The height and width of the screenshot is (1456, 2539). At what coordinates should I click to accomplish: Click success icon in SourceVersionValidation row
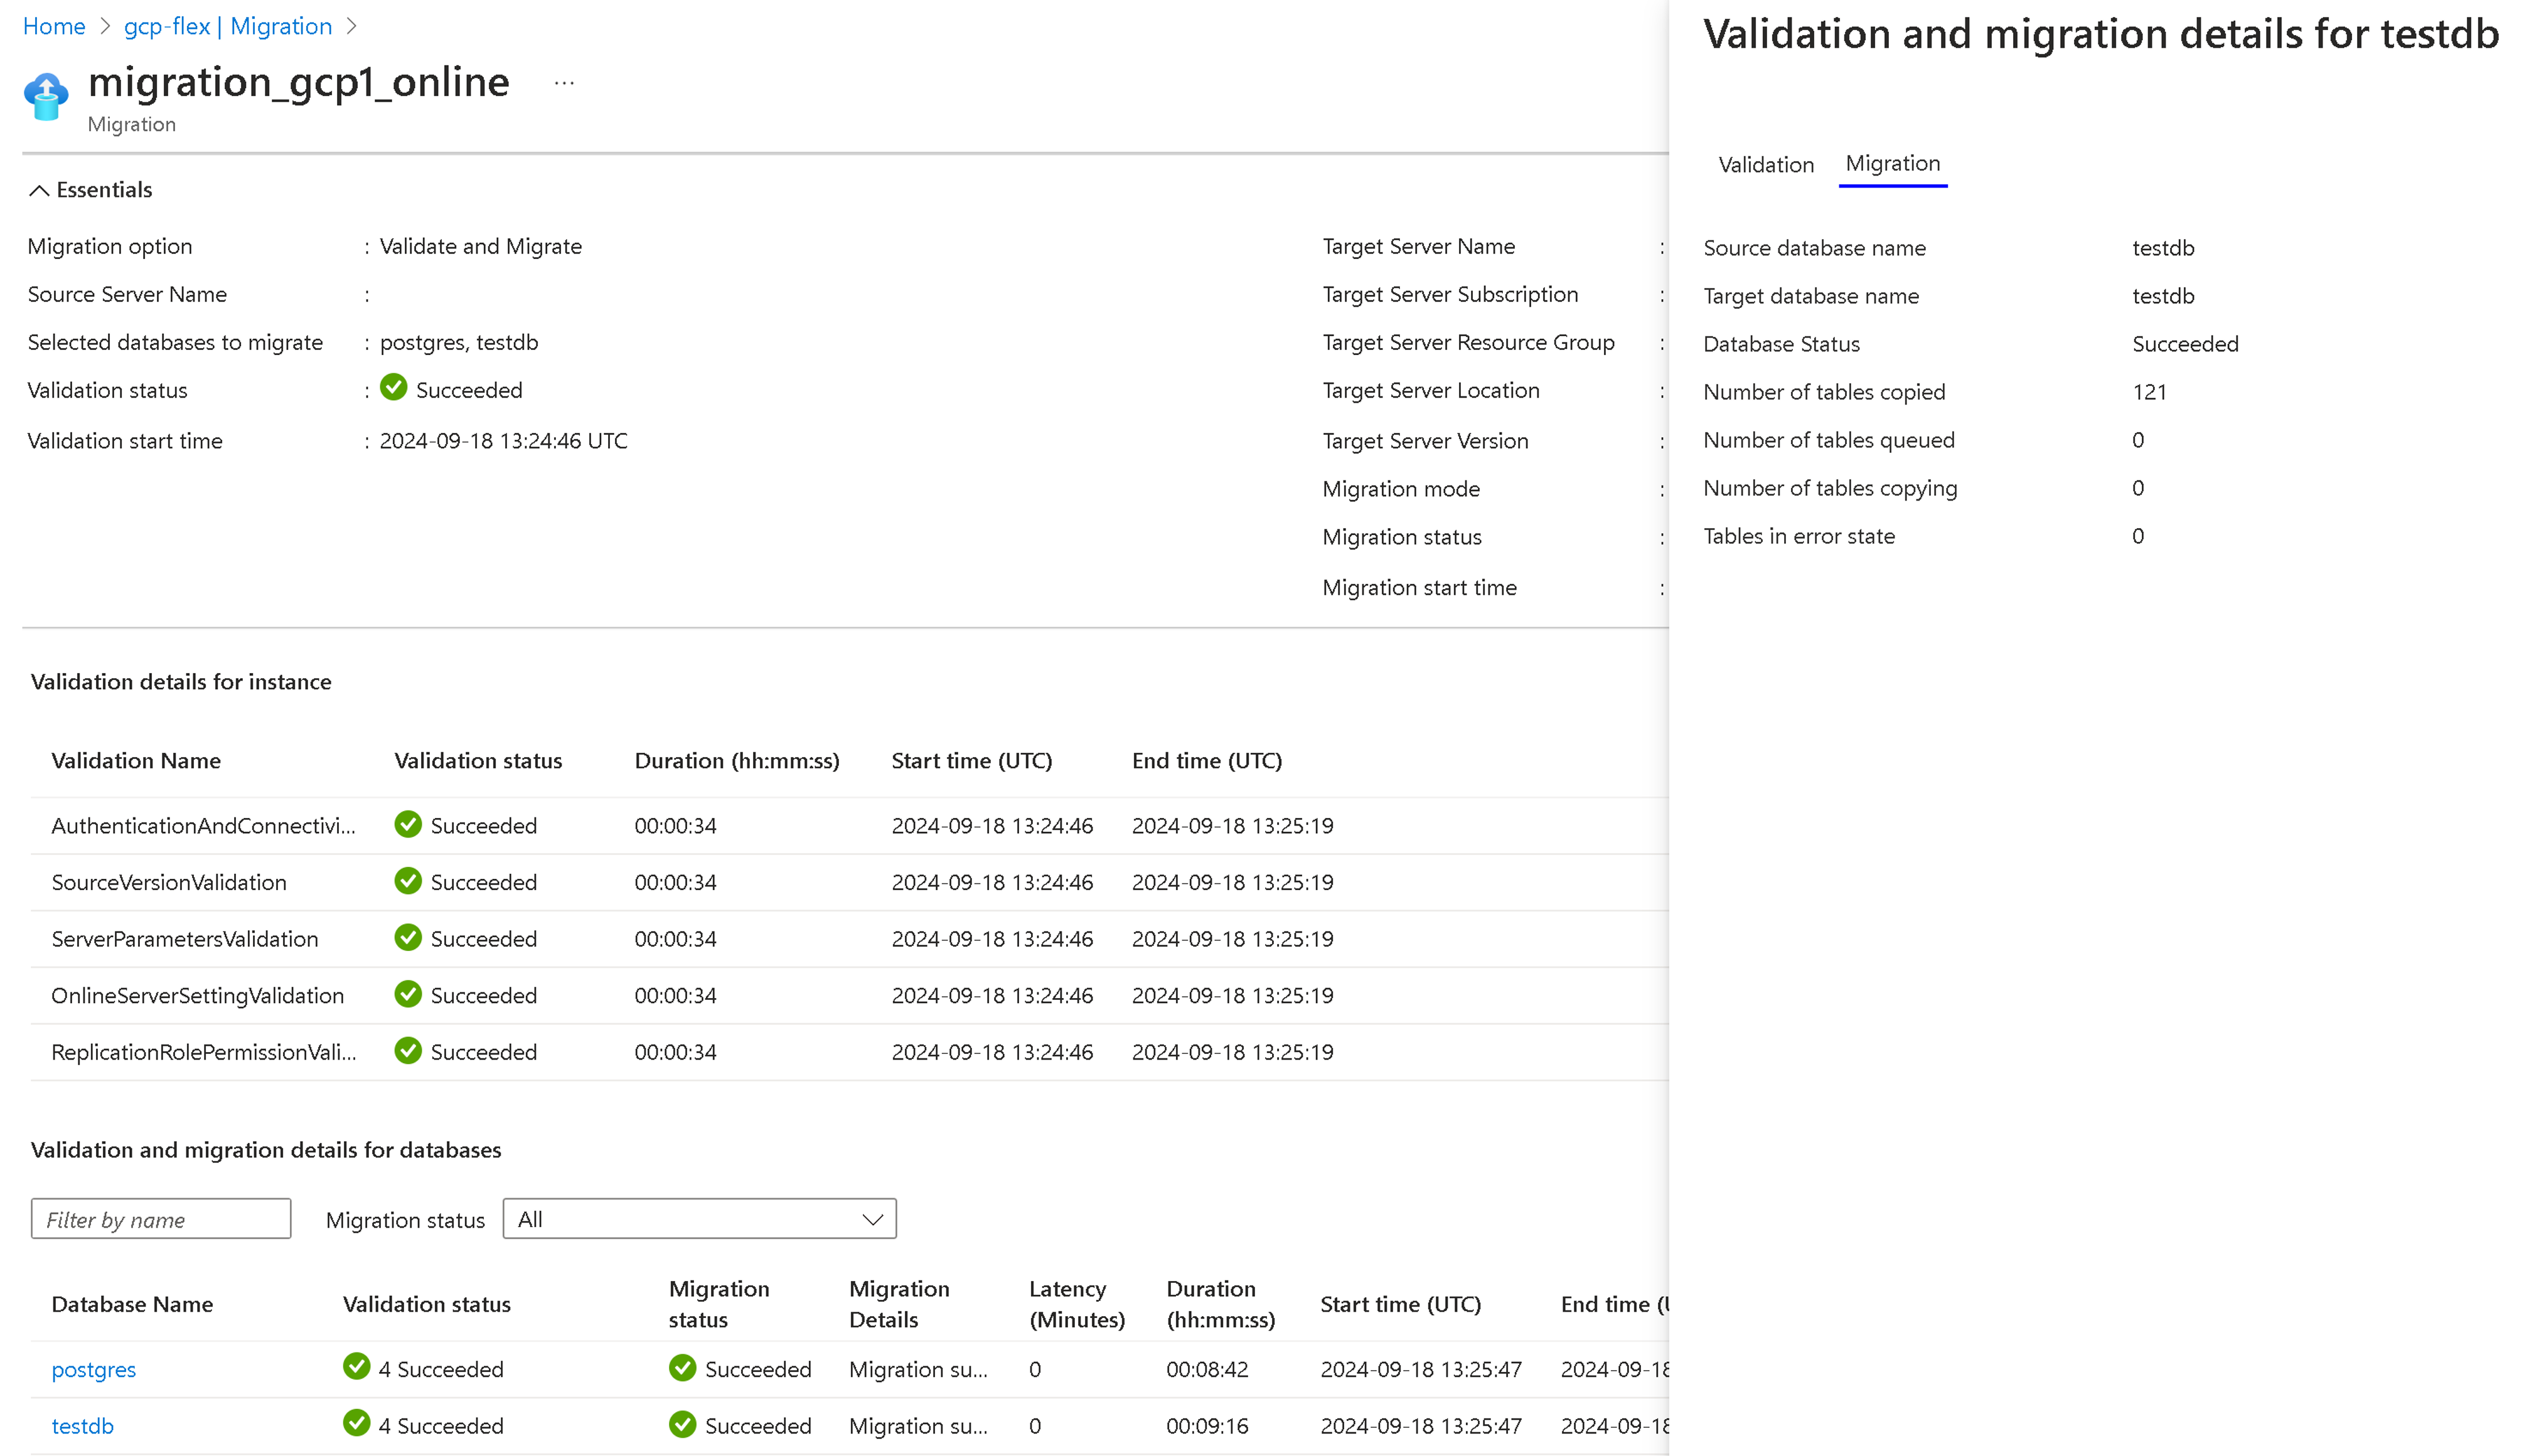[x=408, y=881]
